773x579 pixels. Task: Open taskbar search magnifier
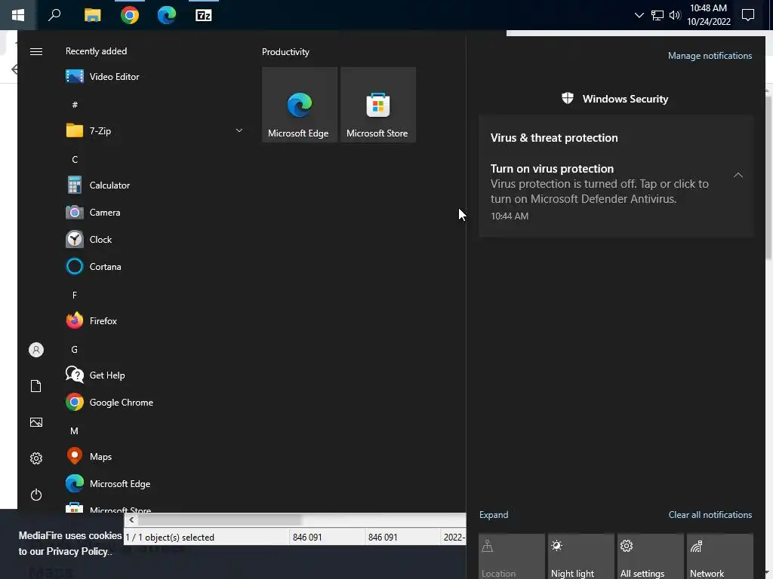(54, 15)
